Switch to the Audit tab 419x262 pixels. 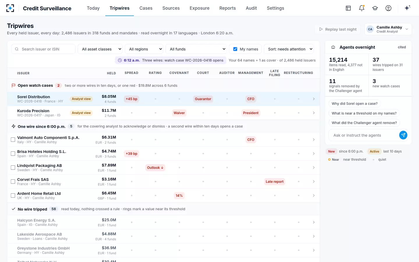click(251, 8)
